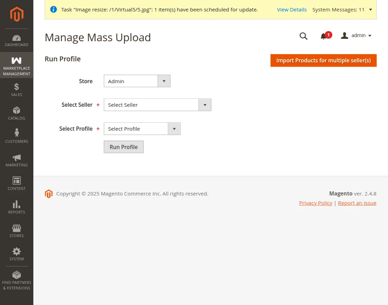Click Import Products for multiple seller(s)

point(324,60)
